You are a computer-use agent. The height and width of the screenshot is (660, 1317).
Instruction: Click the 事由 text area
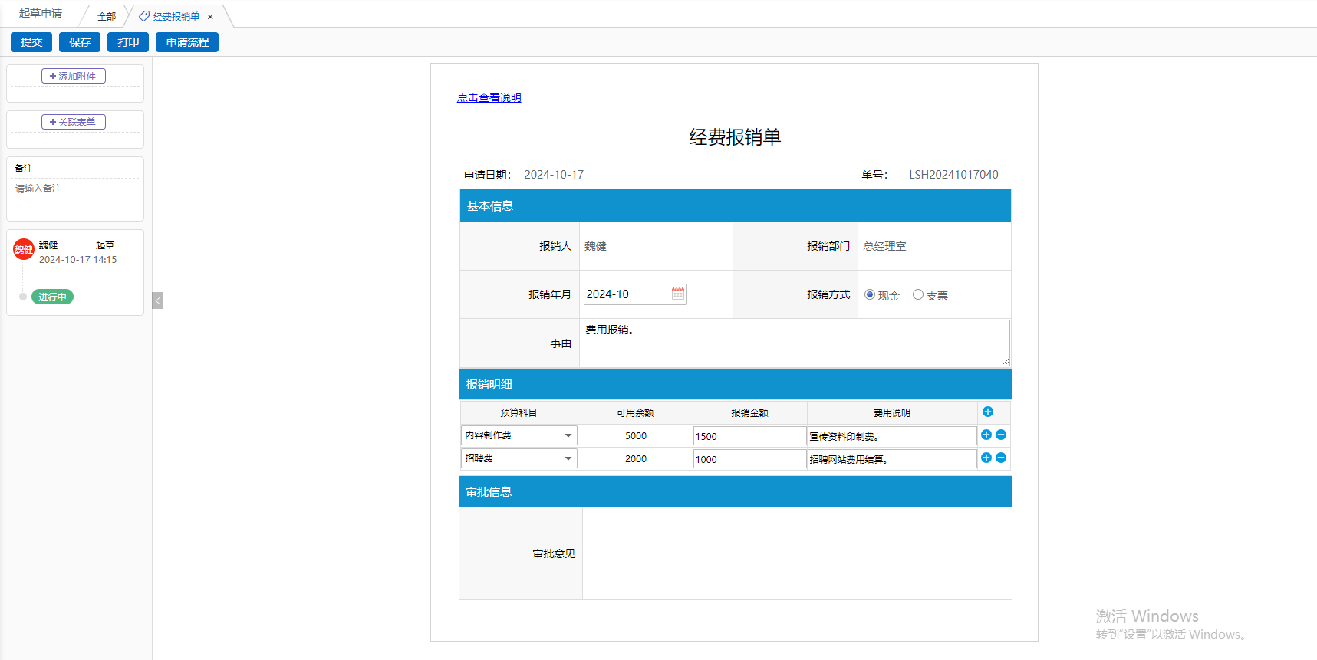(795, 343)
